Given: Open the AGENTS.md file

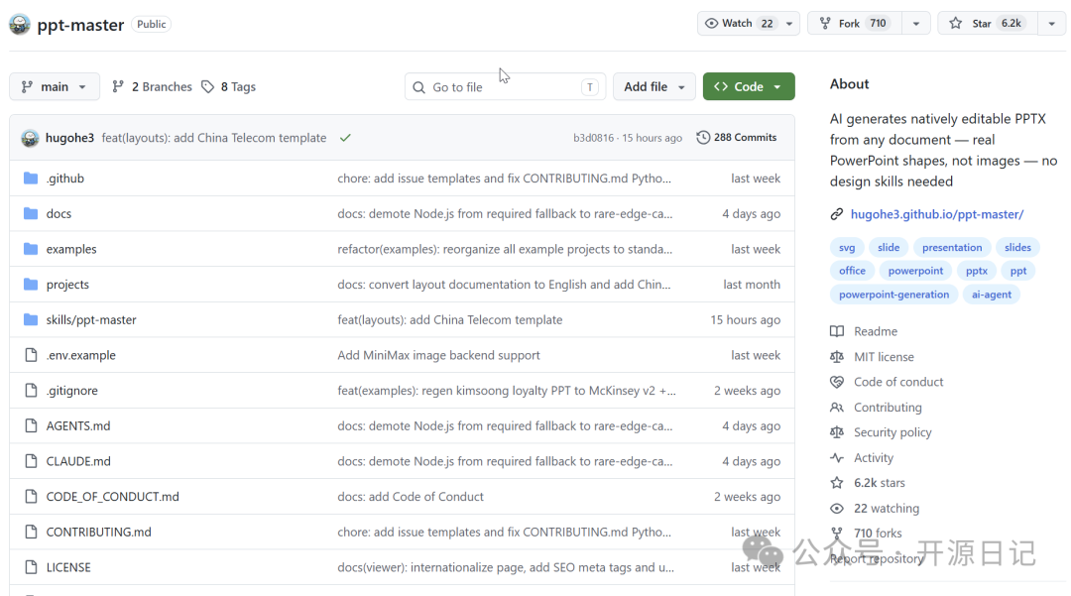Looking at the screenshot, I should (x=78, y=426).
